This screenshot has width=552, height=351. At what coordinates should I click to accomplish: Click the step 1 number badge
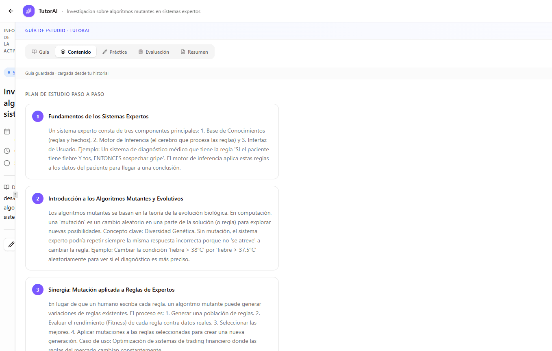coord(38,117)
